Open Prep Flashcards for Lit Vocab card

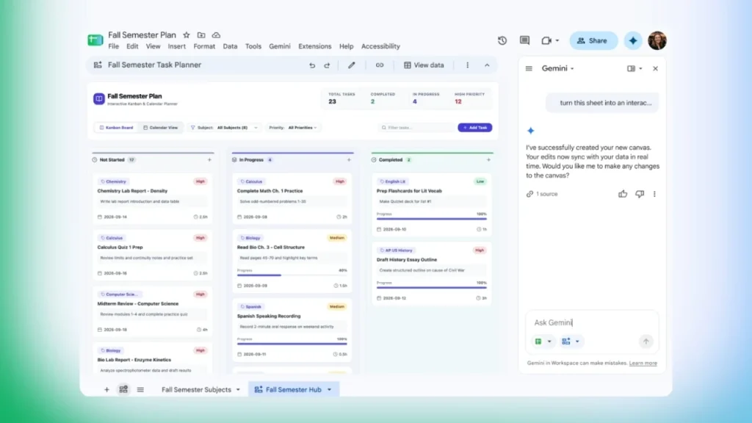(x=432, y=205)
